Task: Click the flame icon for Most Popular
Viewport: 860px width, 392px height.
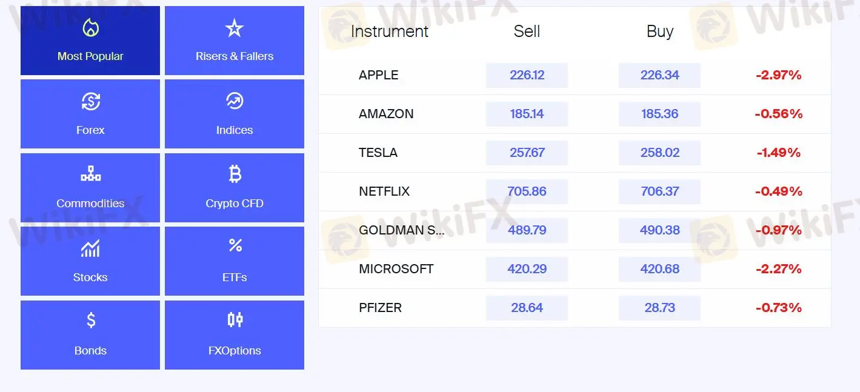Action: point(90,28)
